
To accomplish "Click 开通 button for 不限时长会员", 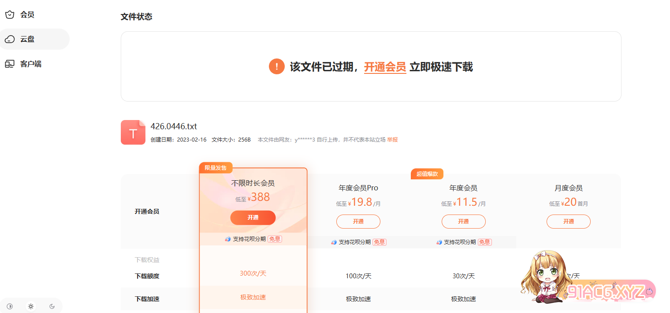I will coord(253,218).
